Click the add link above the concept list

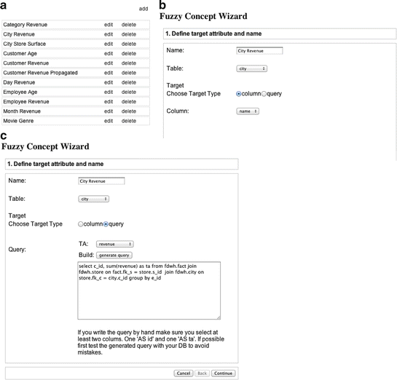pos(144,9)
